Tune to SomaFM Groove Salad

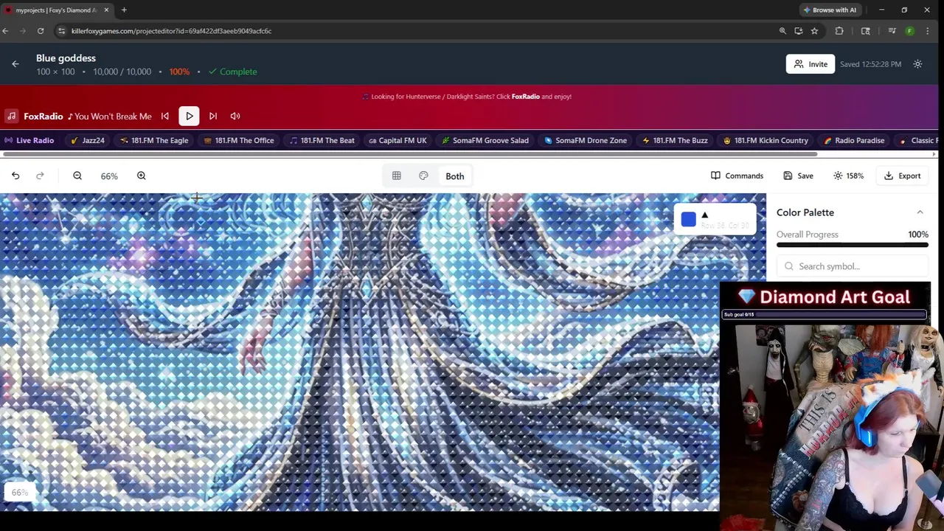485,140
